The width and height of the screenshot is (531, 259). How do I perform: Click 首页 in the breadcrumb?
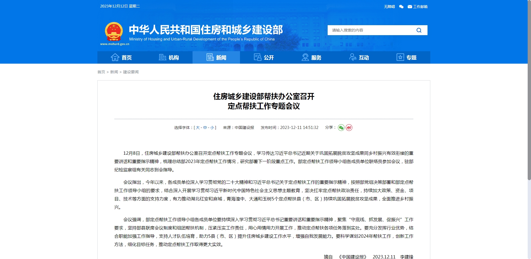tap(101, 72)
